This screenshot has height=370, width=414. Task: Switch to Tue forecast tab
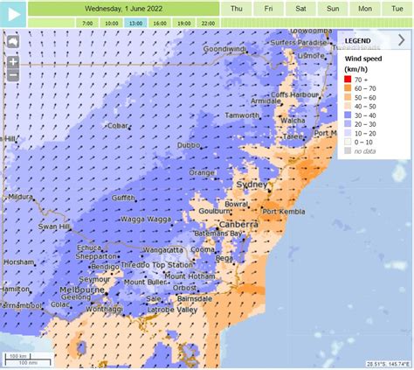pyautogui.click(x=397, y=9)
